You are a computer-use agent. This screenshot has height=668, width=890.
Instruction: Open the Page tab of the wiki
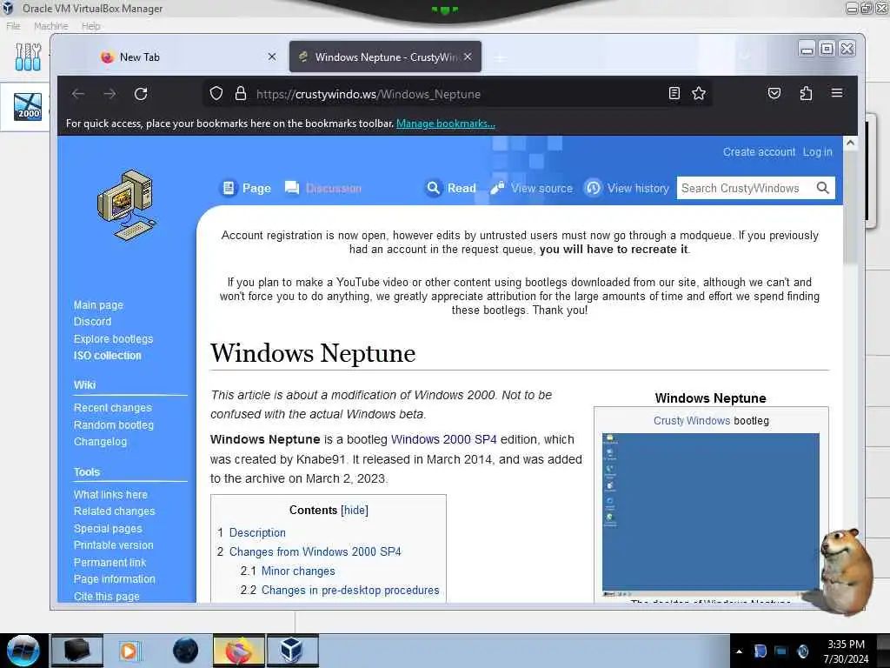247,188
